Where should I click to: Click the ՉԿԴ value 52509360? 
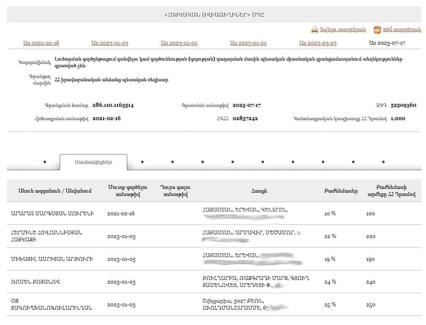[403, 105]
